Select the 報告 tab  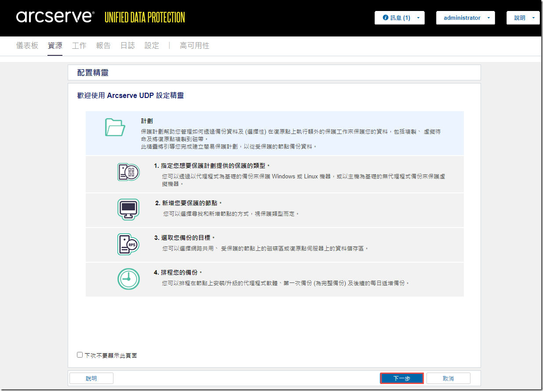coord(103,46)
